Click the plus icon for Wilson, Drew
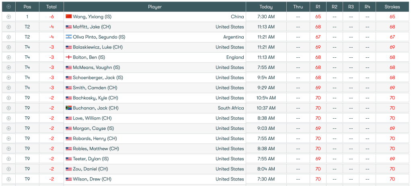 pos(8,179)
